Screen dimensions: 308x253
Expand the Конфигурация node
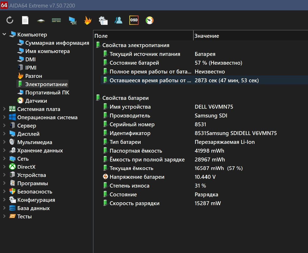[x=4, y=200]
